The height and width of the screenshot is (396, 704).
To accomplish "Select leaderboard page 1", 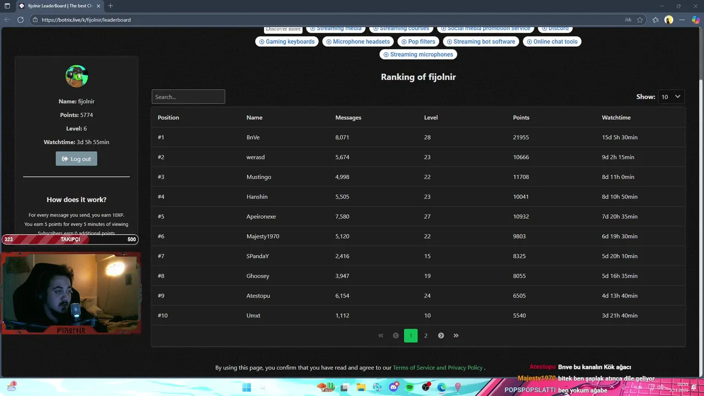I will coord(411,335).
